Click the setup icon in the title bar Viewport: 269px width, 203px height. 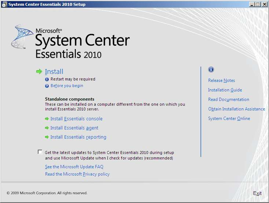tap(4, 4)
